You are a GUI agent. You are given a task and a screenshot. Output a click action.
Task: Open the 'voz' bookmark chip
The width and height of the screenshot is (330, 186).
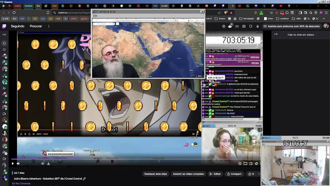pos(43,19)
